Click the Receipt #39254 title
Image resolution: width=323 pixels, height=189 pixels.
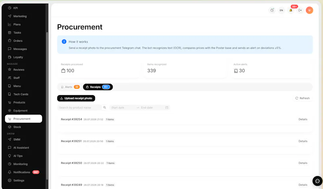71,119
